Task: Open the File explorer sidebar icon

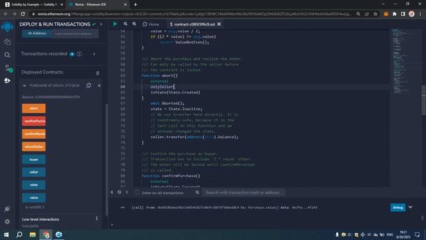Action: [7, 41]
